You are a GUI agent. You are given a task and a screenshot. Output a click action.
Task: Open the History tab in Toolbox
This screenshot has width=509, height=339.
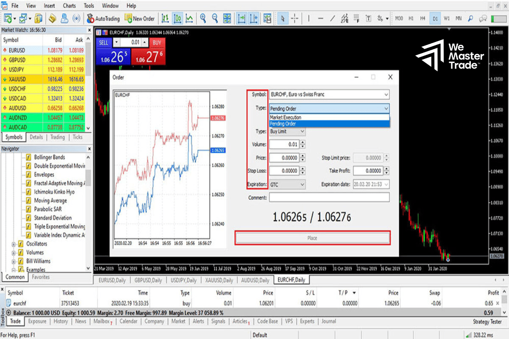click(60, 321)
